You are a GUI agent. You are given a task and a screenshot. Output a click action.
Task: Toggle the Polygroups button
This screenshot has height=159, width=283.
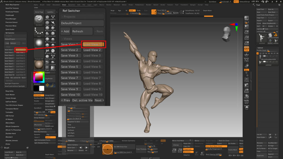pos(188,149)
